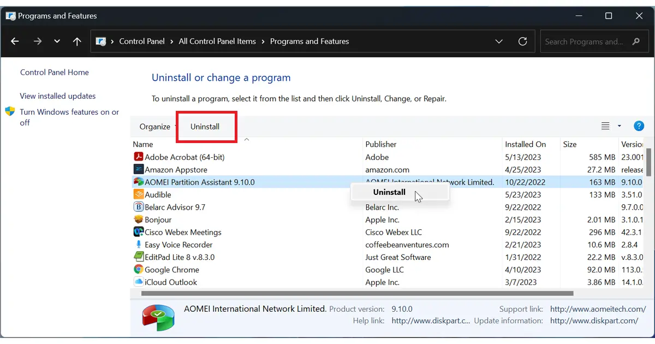Open the view options dropdown arrow

[x=620, y=126]
